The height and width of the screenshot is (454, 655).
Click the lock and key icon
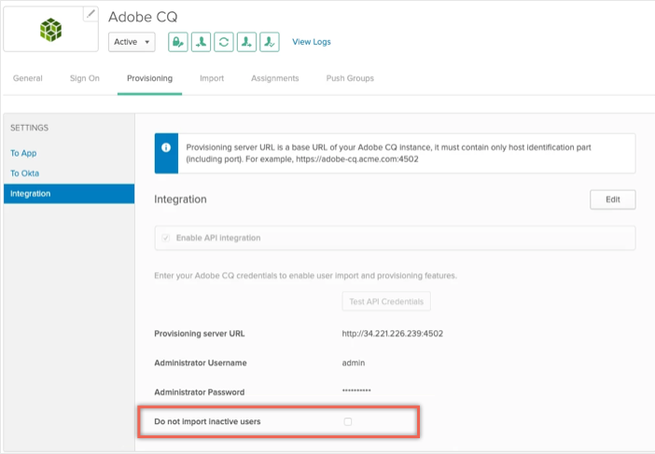pyautogui.click(x=178, y=42)
